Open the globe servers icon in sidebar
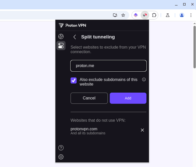The height and width of the screenshot is (167, 196). 61,36
